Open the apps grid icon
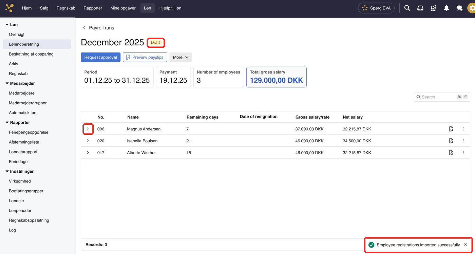The width and height of the screenshot is (475, 254). point(433,8)
